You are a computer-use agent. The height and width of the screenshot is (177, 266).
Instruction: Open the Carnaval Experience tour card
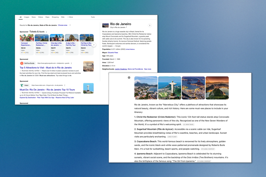coord(27,44)
